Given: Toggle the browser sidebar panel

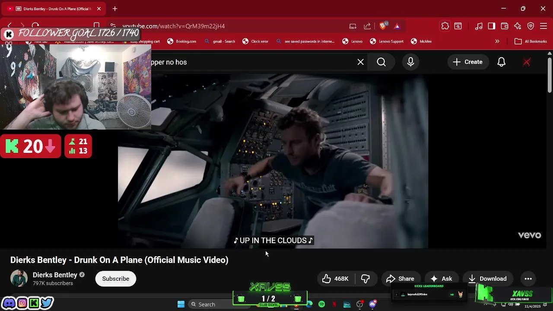Looking at the screenshot, I should 491,26.
